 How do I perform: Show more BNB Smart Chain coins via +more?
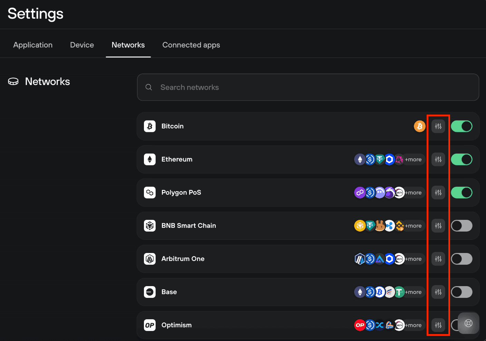(x=413, y=226)
